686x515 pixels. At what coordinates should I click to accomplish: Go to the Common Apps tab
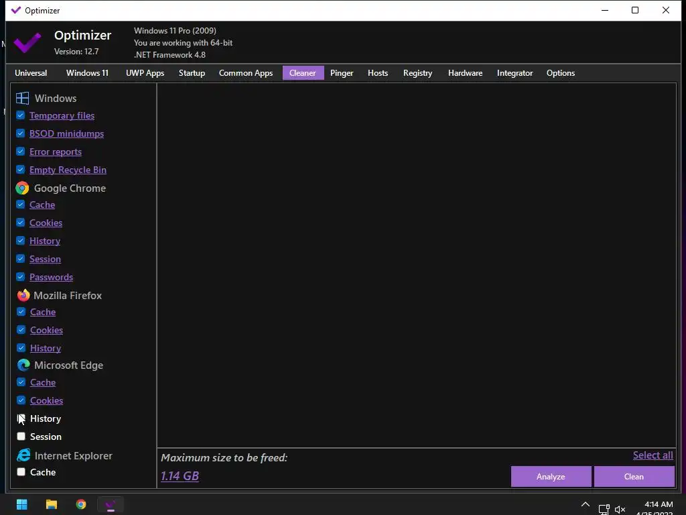[245, 73]
